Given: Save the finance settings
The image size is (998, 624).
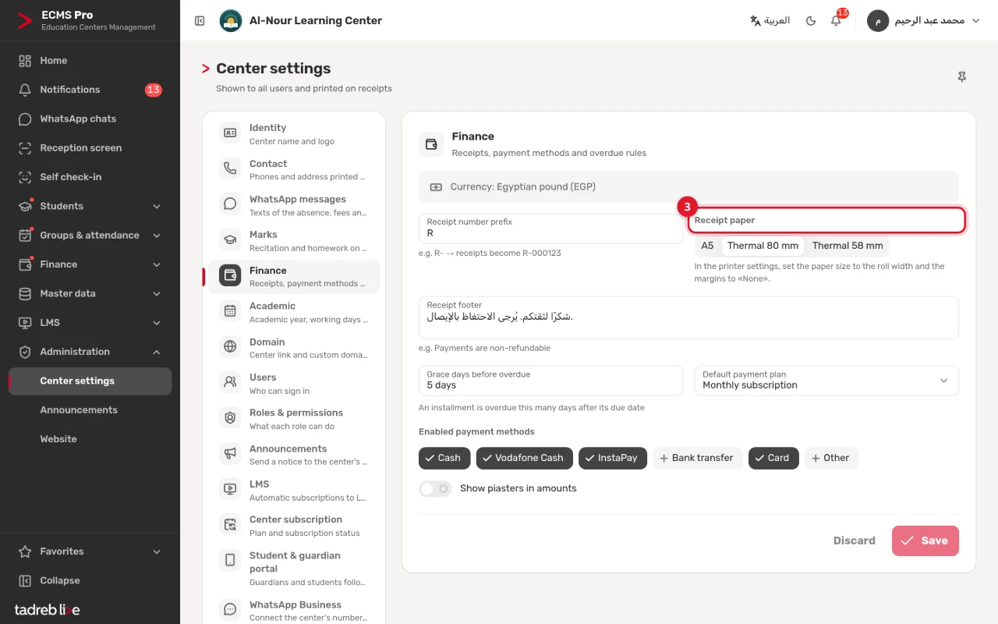Looking at the screenshot, I should (x=925, y=541).
